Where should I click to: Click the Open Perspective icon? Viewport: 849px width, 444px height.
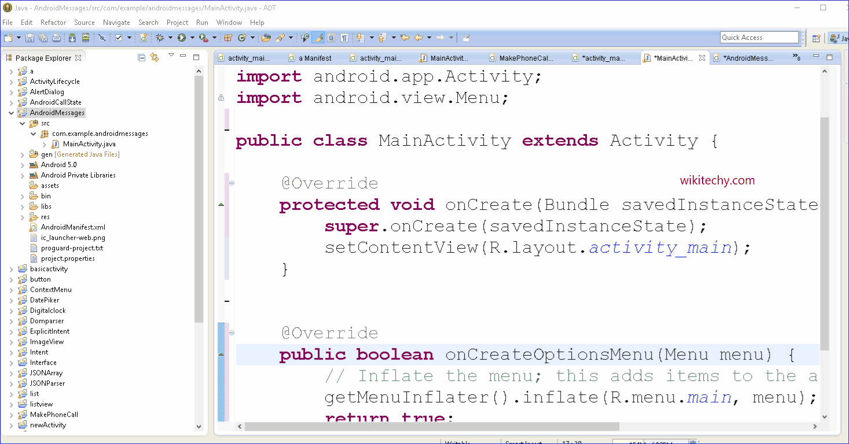pos(816,38)
